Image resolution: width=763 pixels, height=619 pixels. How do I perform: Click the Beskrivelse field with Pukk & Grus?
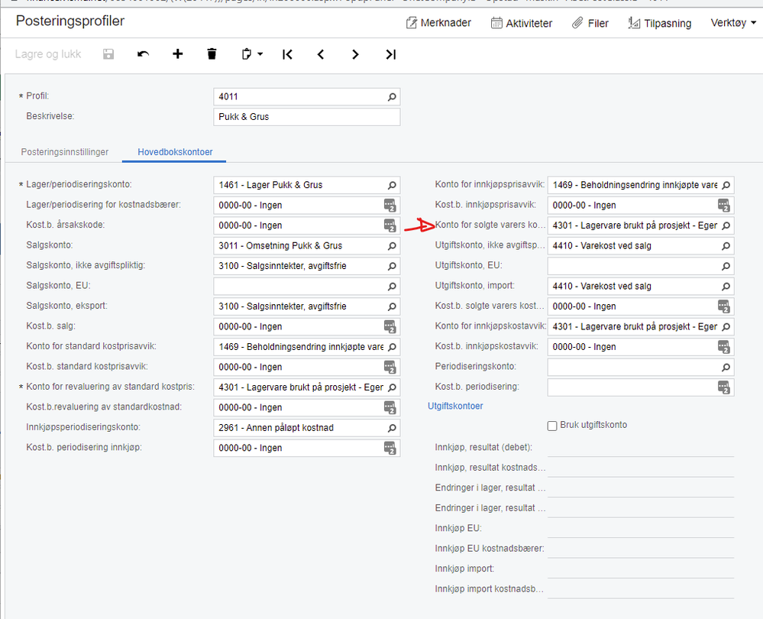(306, 117)
